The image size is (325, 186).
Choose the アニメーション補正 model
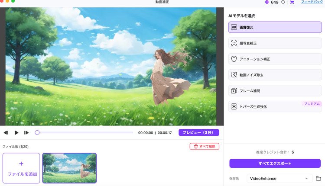(275, 59)
